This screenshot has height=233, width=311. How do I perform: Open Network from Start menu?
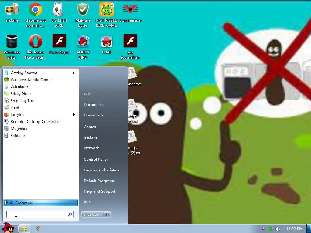[91, 148]
